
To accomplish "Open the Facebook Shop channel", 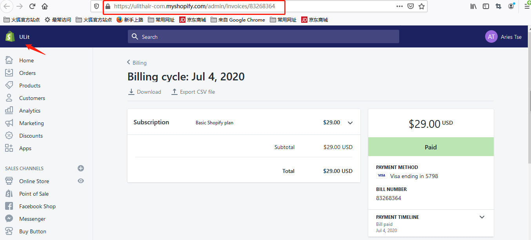I will (x=37, y=206).
